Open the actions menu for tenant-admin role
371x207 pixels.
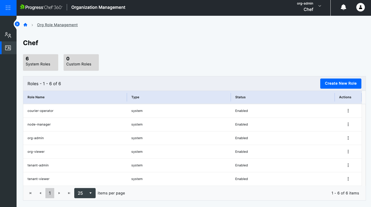348,165
